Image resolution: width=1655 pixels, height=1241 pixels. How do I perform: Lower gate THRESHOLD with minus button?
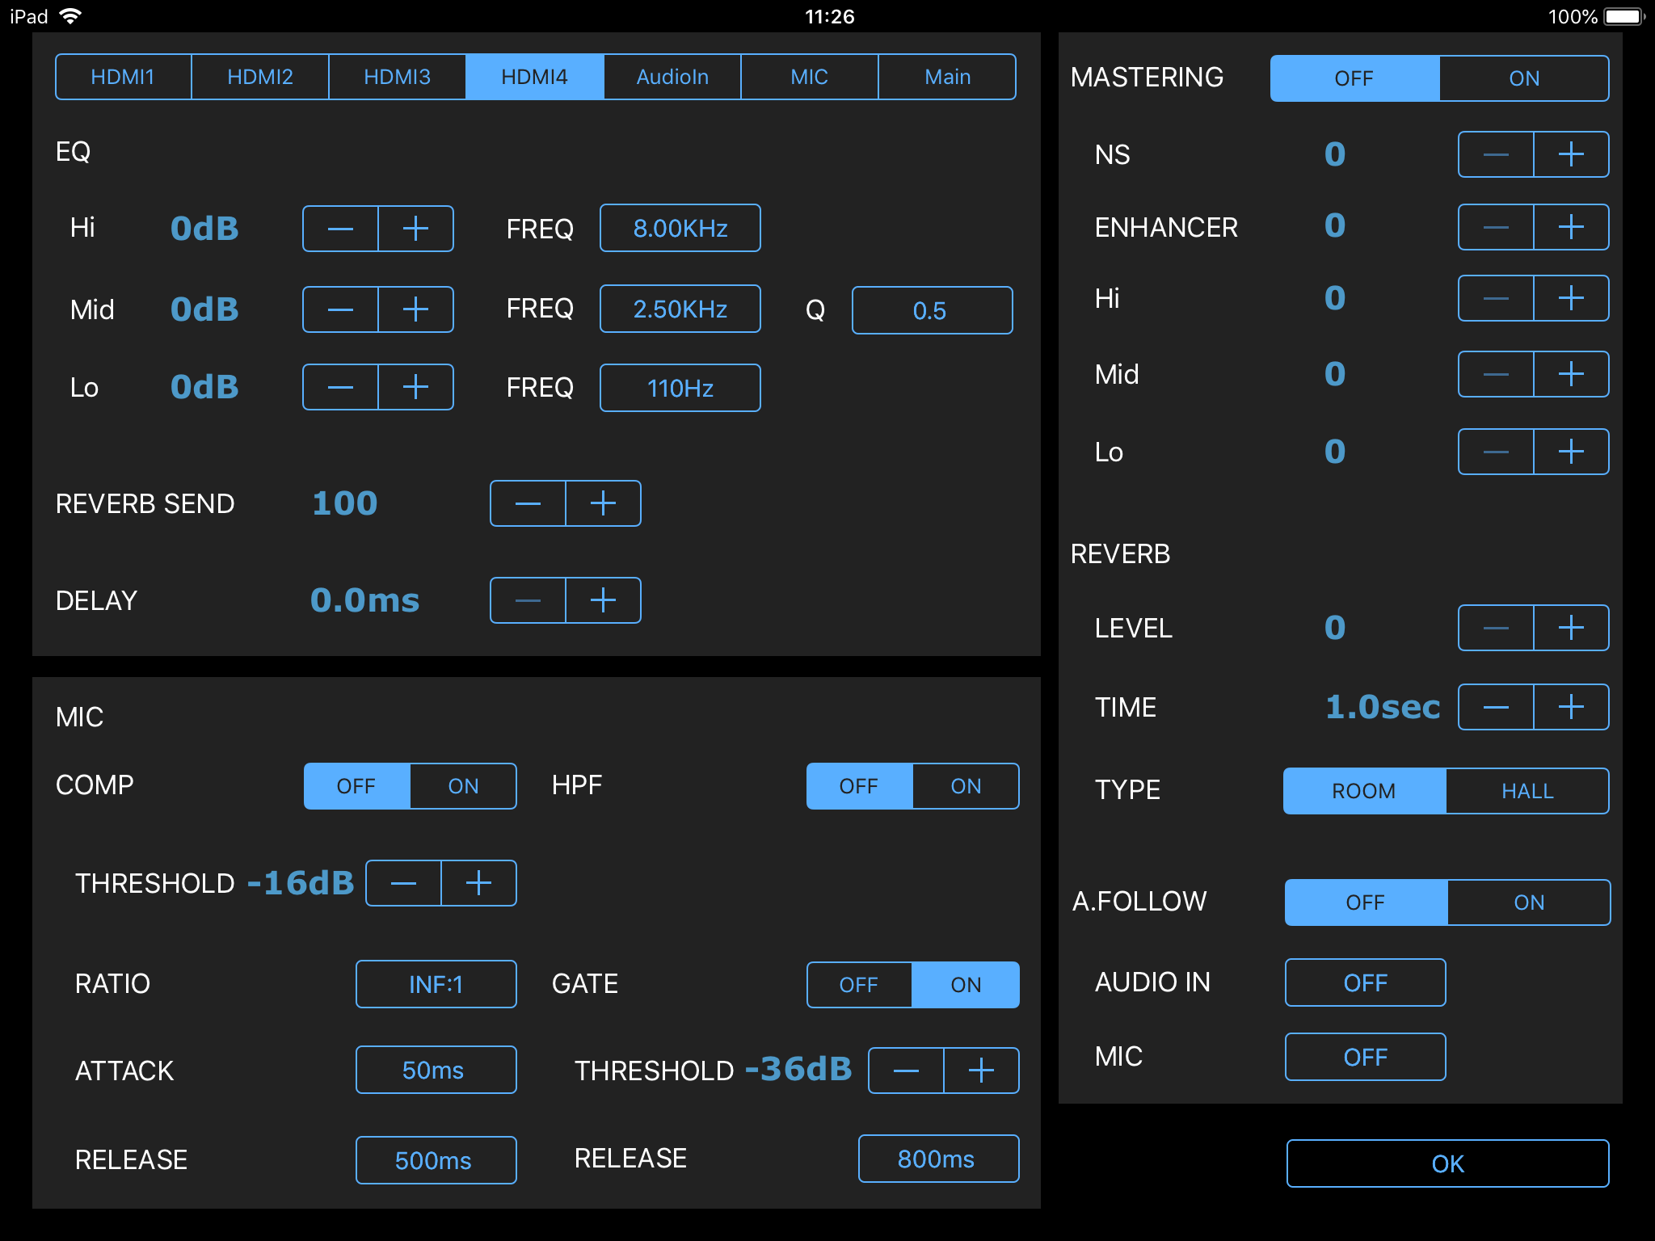[x=906, y=1071]
